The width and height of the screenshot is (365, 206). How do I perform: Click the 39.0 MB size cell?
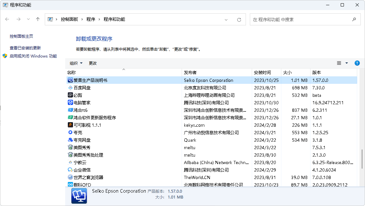[x=299, y=177]
